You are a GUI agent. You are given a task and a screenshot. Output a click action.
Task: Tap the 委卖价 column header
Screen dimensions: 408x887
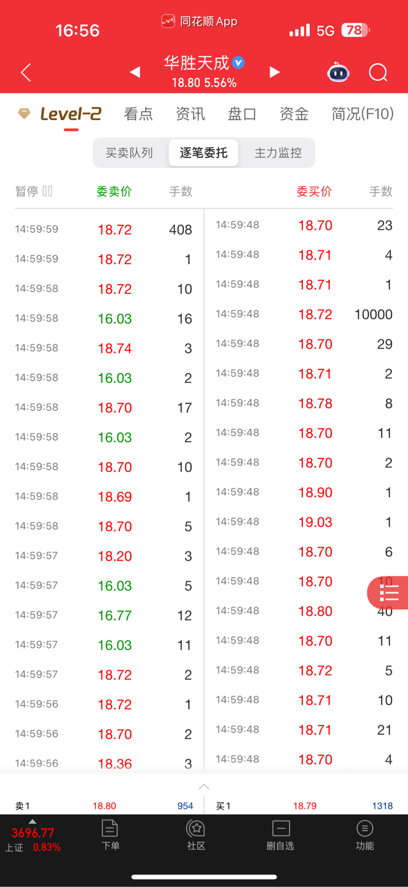[x=114, y=191]
